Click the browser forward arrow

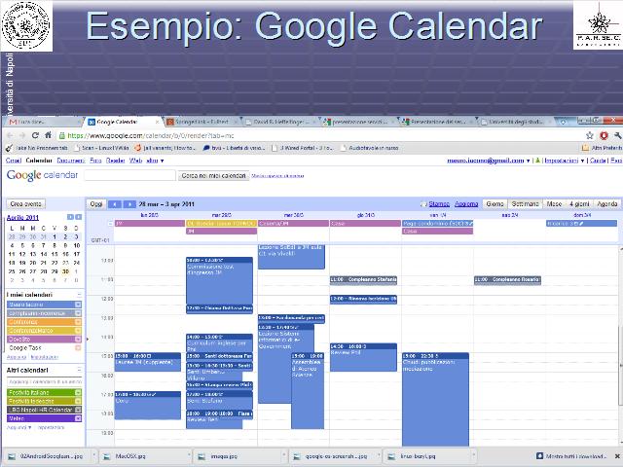pos(21,135)
